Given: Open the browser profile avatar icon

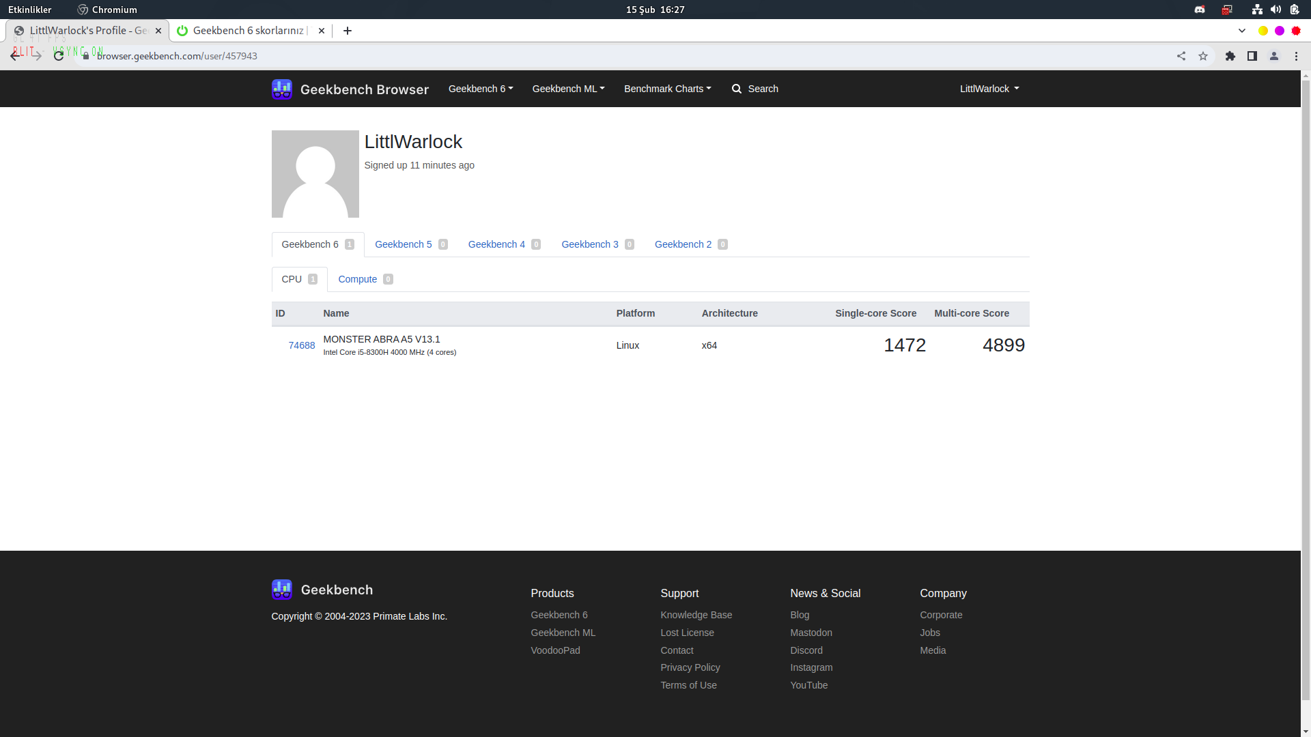Looking at the screenshot, I should click(1274, 56).
